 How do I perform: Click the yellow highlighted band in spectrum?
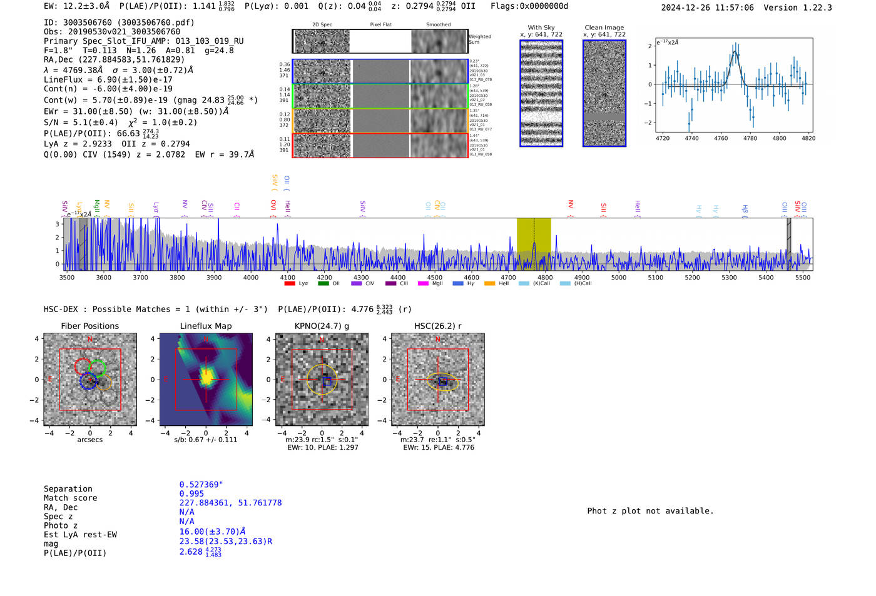534,244
